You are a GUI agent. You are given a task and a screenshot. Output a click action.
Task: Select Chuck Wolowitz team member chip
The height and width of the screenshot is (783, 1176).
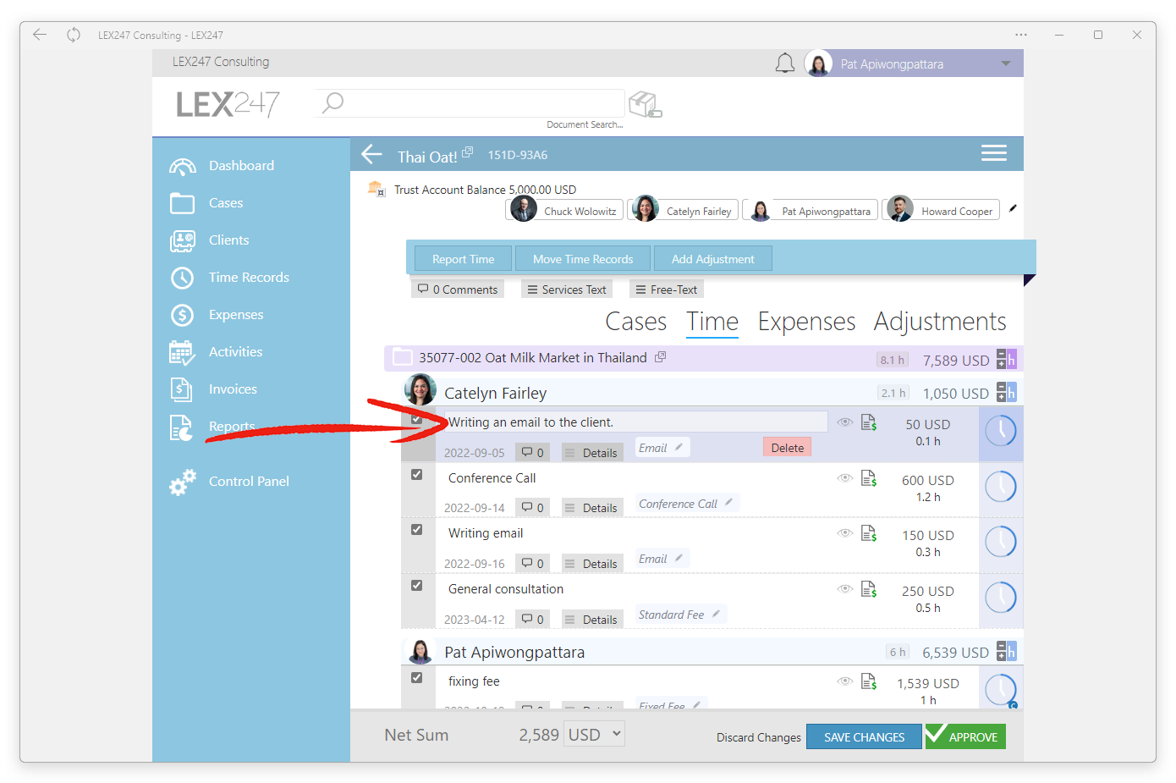tap(565, 210)
